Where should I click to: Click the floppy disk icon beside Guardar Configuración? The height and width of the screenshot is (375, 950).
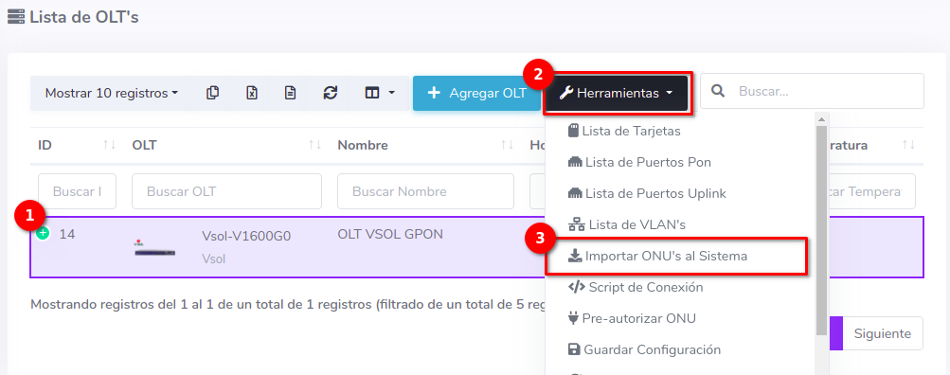[574, 349]
